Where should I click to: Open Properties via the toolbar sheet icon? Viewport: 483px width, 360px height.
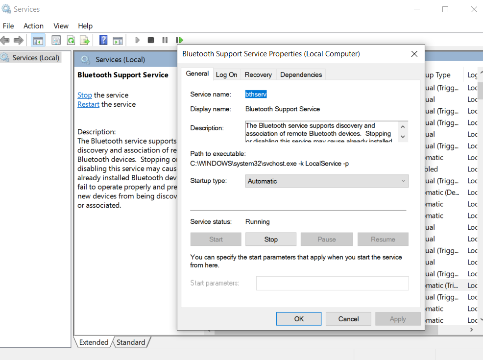click(x=56, y=40)
